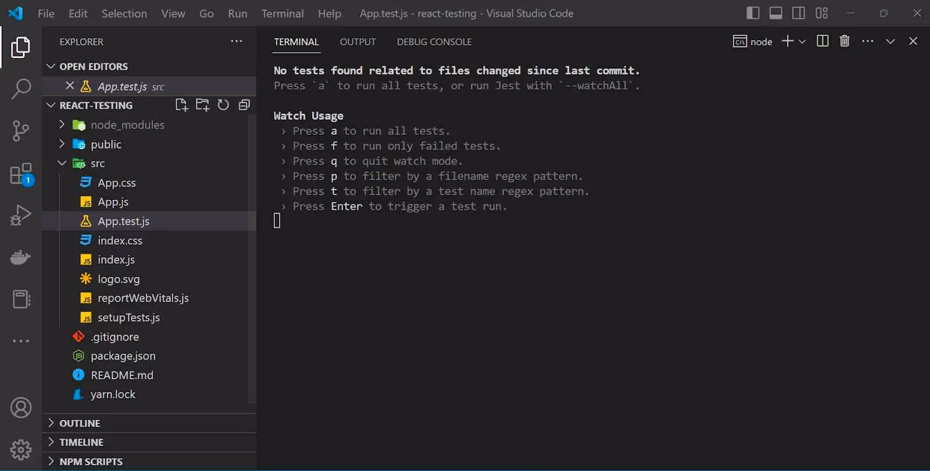Open the Explorer view in activity bar
Viewport: 930px width, 471px height.
21,47
